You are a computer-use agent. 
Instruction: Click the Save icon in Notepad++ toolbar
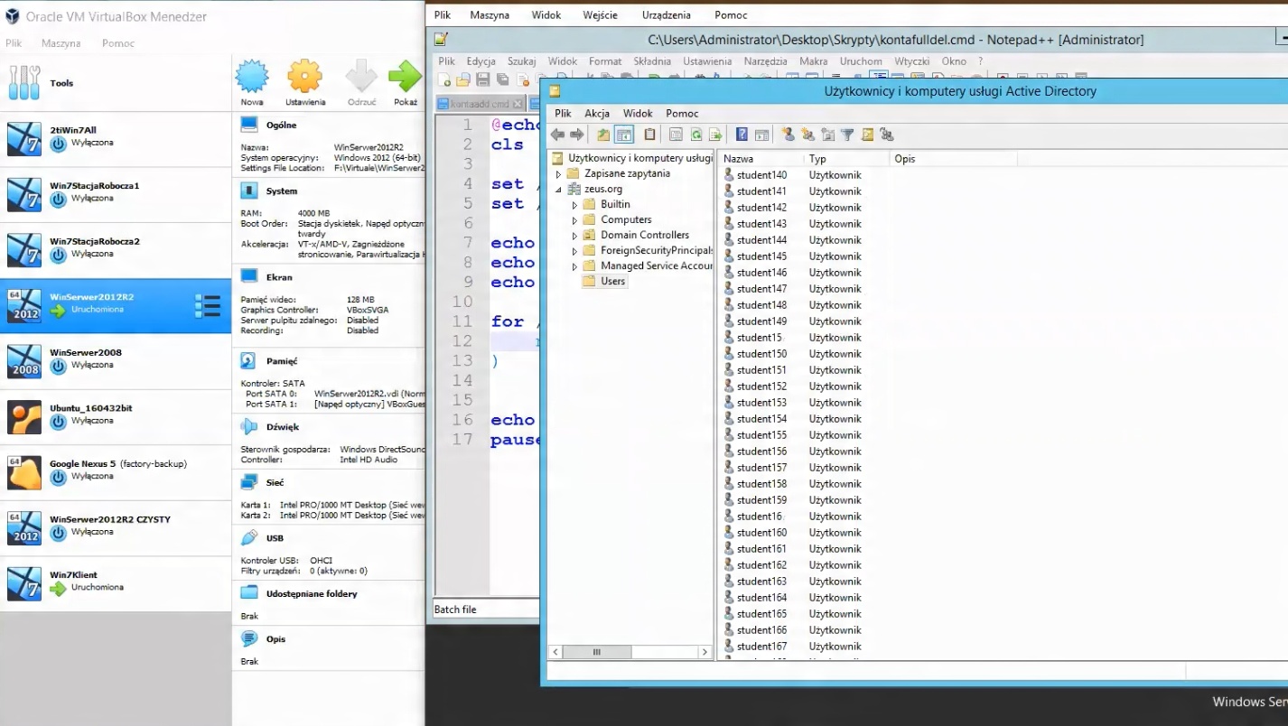(483, 79)
